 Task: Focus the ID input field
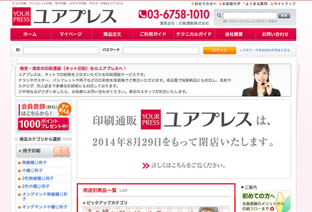(61, 50)
